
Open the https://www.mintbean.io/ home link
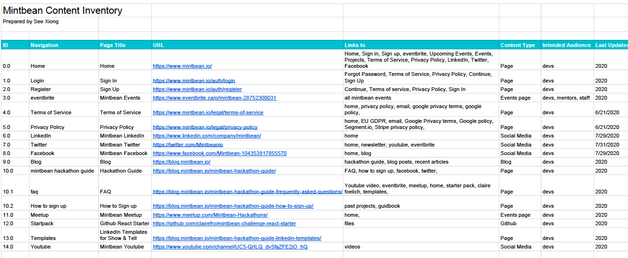182,66
